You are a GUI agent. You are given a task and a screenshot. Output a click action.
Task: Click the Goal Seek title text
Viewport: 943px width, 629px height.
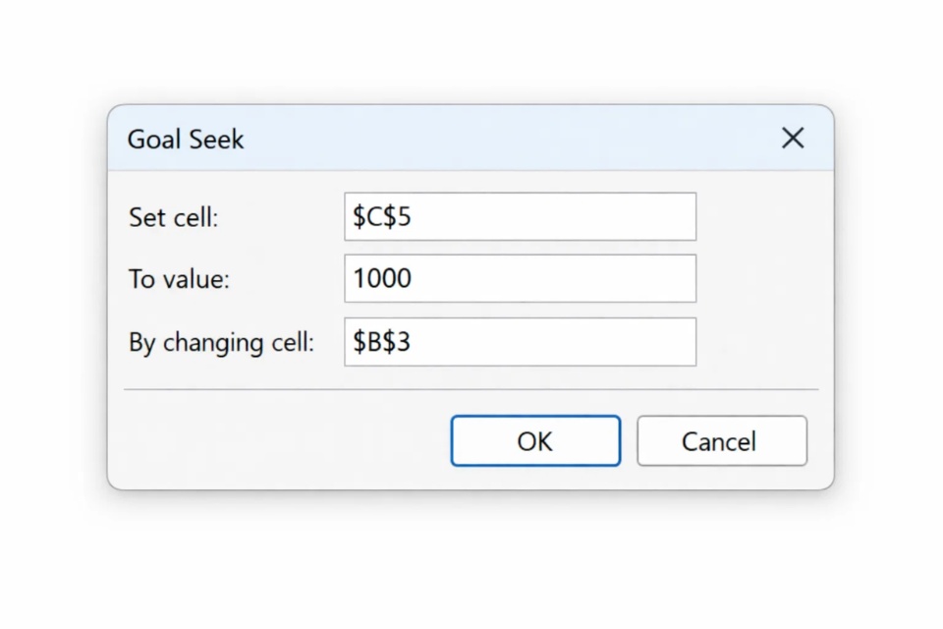point(185,139)
